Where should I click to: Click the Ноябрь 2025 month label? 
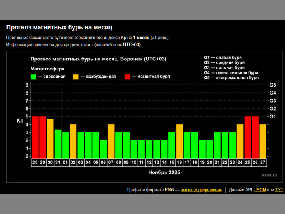(x=164, y=172)
